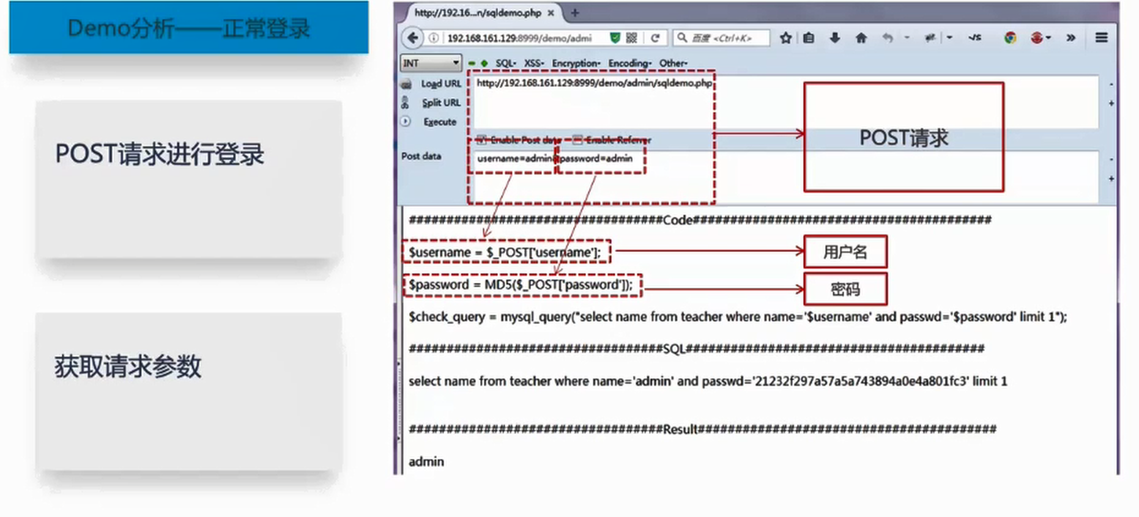Click the bookmark star icon
This screenshot has height=517, width=1139.
point(785,38)
